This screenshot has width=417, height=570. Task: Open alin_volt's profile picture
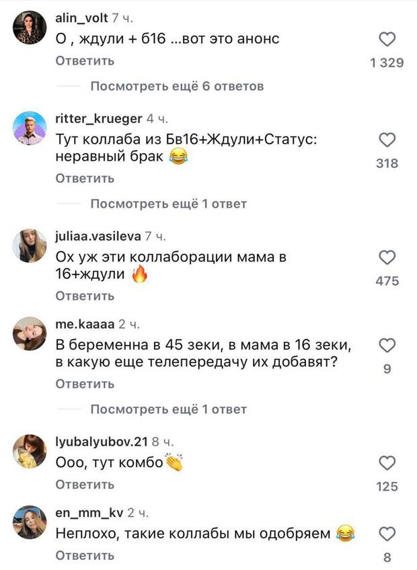pyautogui.click(x=30, y=28)
